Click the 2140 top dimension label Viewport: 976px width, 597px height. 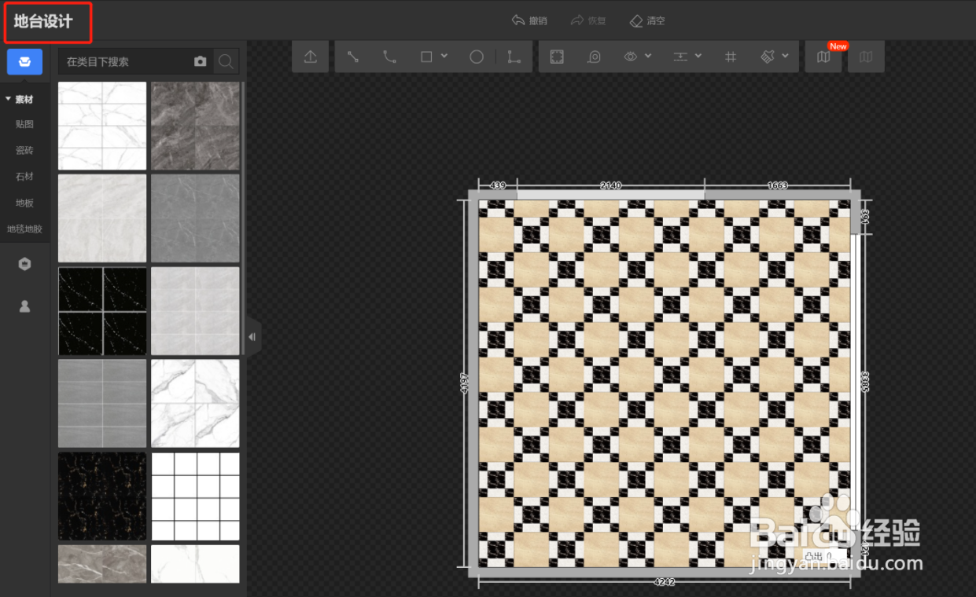610,185
